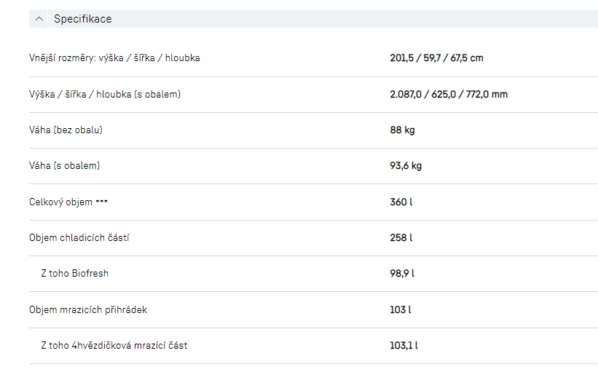598x372 pixels.
Task: Click the Váha (s obalem) label
Action: point(64,166)
